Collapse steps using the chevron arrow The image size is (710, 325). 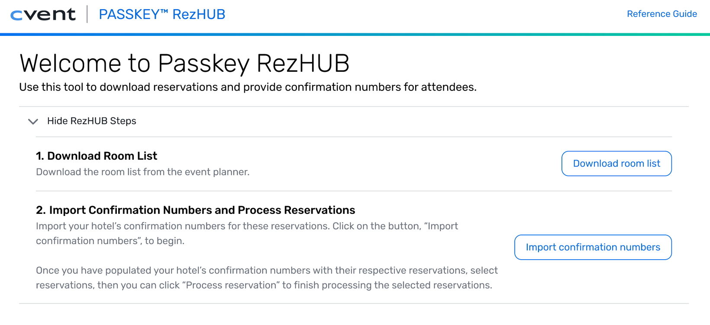pyautogui.click(x=33, y=122)
